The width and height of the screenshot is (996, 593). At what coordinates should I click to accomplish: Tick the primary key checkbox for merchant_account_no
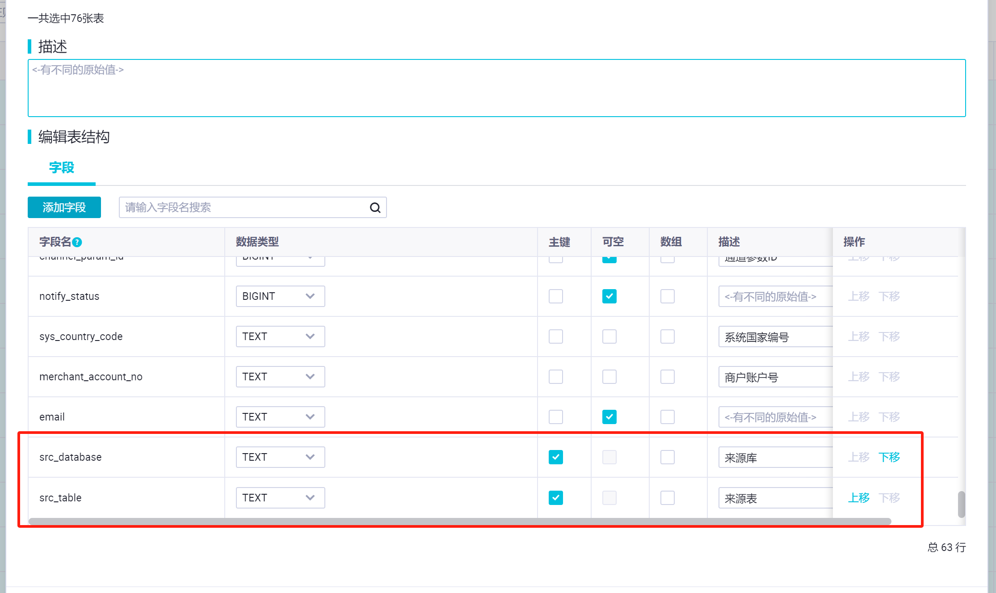555,377
